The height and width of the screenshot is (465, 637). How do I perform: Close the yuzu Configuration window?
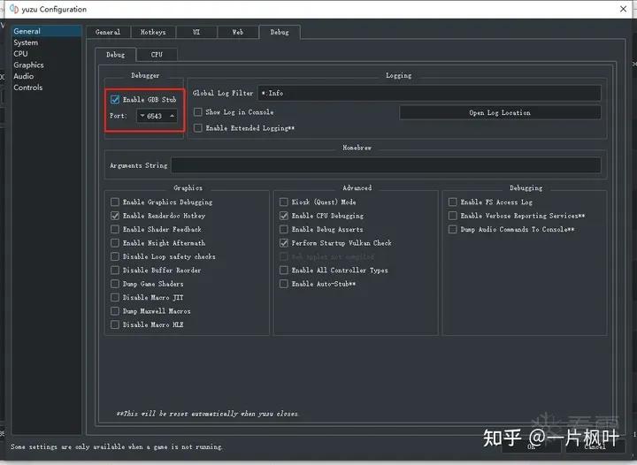point(624,9)
